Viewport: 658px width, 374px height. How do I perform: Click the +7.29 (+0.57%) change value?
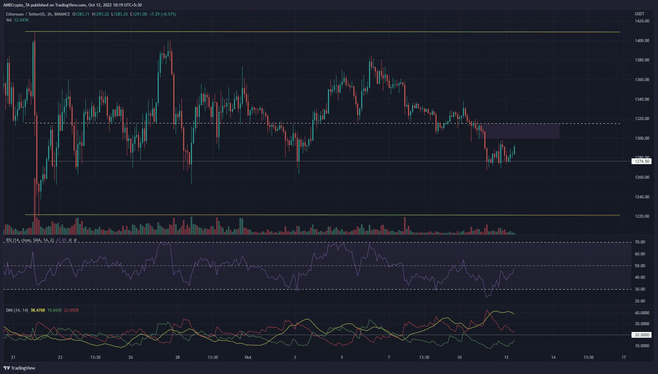[x=163, y=14]
